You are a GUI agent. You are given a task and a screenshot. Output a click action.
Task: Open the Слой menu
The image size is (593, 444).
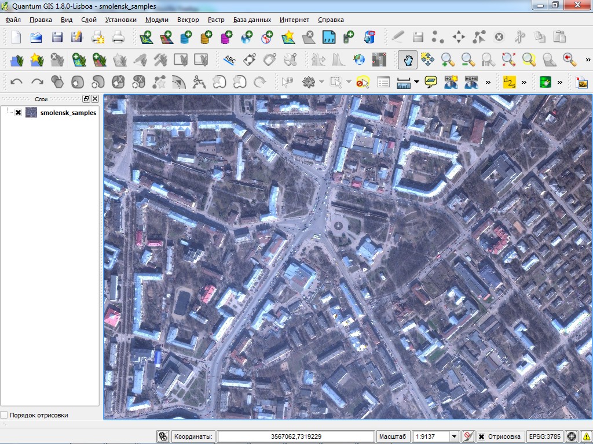pyautogui.click(x=89, y=20)
